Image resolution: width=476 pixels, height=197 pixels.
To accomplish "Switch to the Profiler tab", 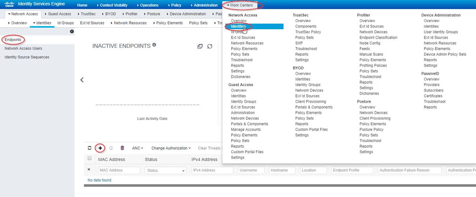I will tap(129, 14).
